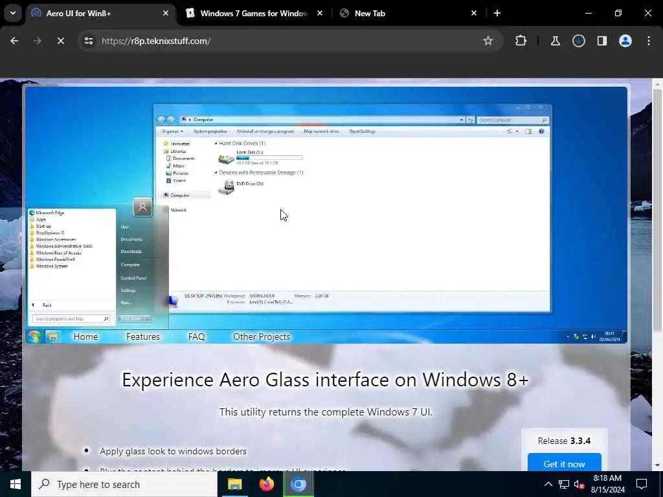Close the New Tab tab
Image resolution: width=663 pixels, height=497 pixels.
pyautogui.click(x=474, y=13)
